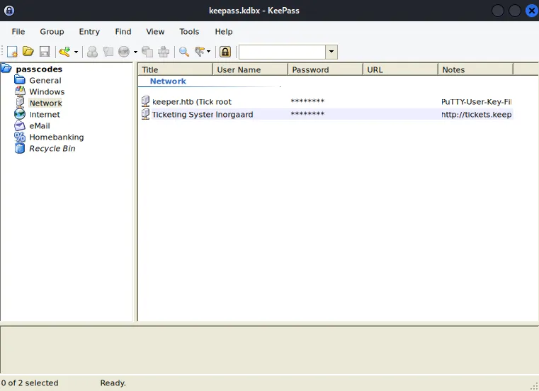This screenshot has height=391, width=539.
Task: Click the Copy URL to clipboard icon
Action: [147, 52]
